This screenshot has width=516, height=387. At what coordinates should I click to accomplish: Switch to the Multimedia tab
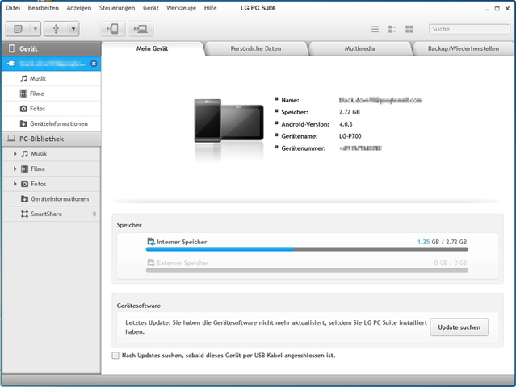[x=359, y=48]
